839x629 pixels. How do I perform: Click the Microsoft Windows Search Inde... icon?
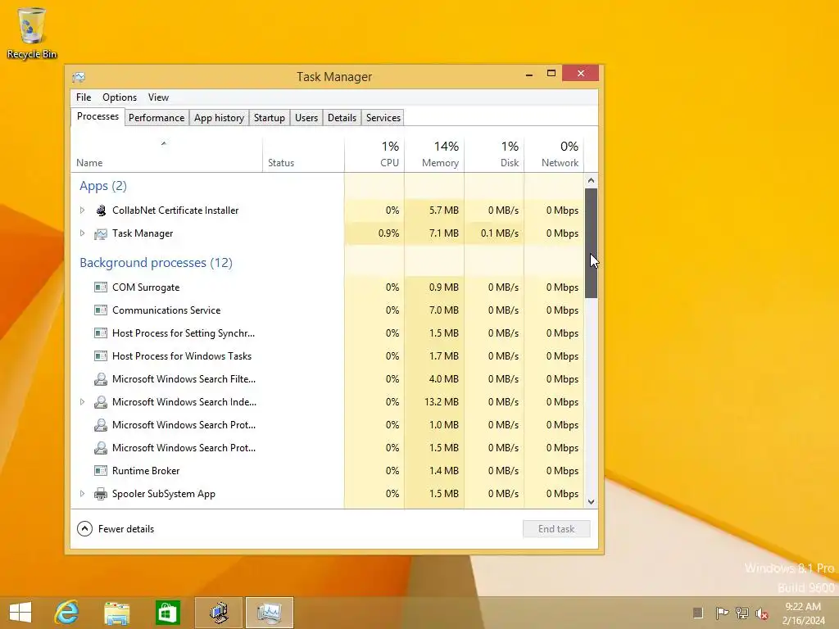(101, 402)
